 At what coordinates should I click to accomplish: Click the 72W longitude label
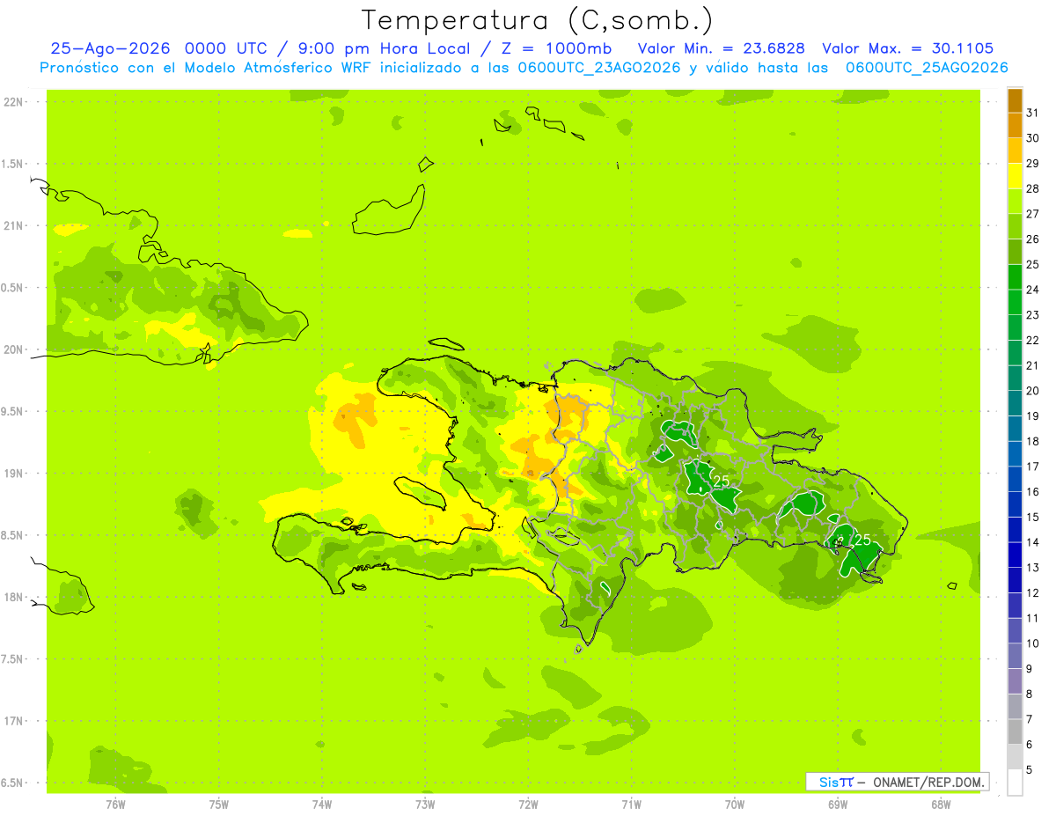pyautogui.click(x=528, y=805)
